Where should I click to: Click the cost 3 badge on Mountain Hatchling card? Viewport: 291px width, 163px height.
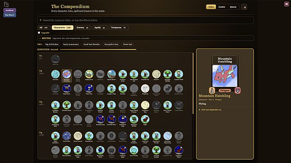coord(212,90)
